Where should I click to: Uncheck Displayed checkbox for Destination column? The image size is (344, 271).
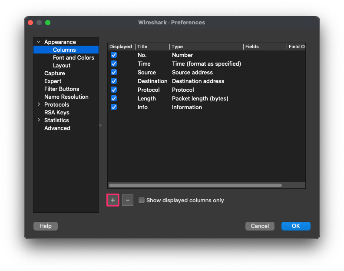[x=114, y=81]
